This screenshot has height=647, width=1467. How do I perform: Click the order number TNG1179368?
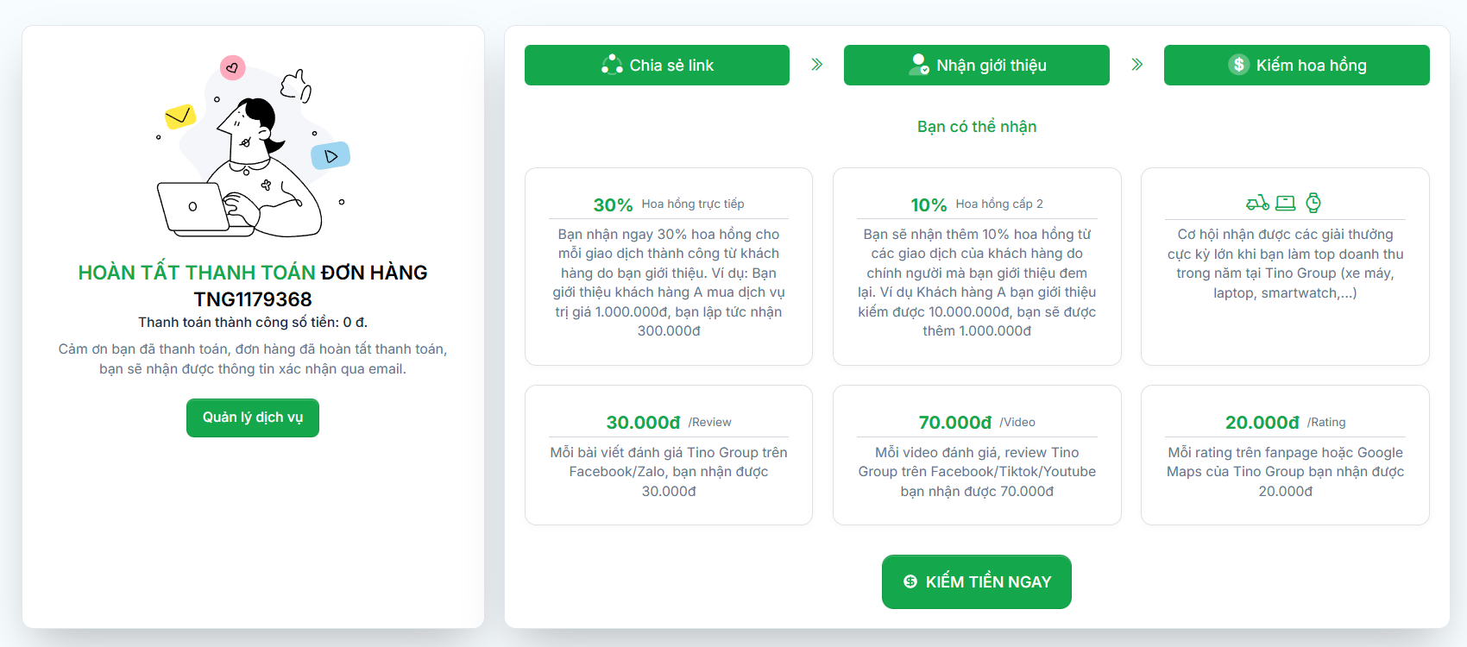[252, 298]
